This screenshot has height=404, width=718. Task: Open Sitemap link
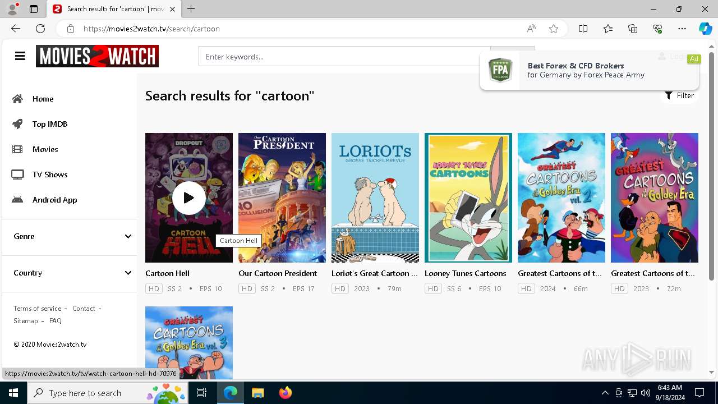point(26,321)
